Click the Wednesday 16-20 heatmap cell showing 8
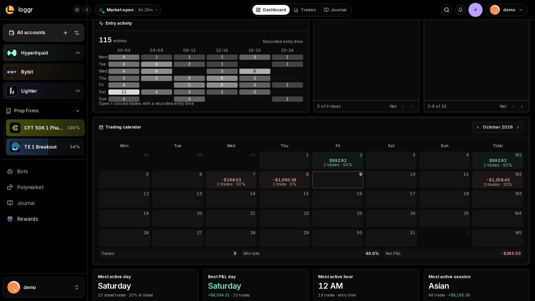 click(x=255, y=71)
